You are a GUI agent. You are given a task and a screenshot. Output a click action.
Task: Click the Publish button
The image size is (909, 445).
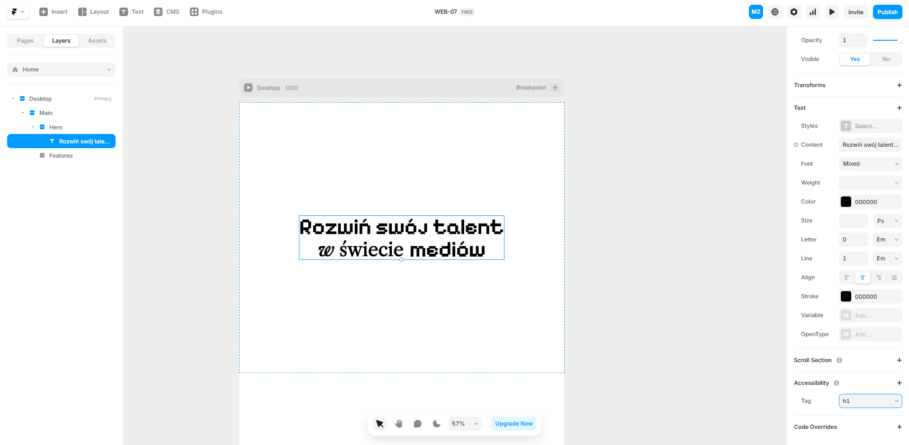[x=887, y=12]
